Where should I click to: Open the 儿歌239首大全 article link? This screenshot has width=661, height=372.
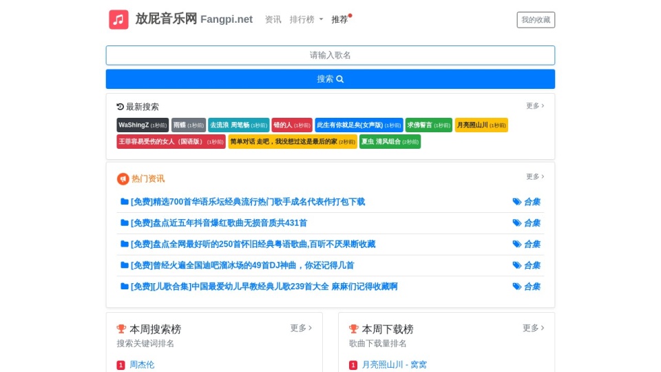coord(264,287)
